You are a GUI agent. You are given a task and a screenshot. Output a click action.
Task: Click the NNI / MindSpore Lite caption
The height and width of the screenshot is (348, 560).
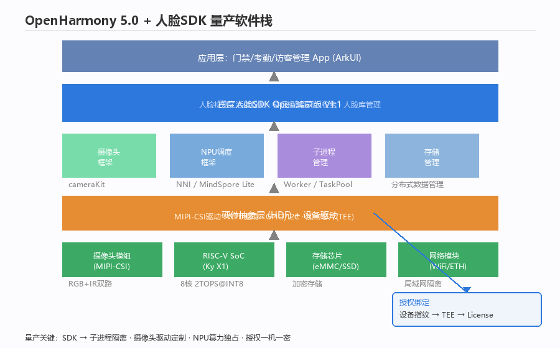215,185
